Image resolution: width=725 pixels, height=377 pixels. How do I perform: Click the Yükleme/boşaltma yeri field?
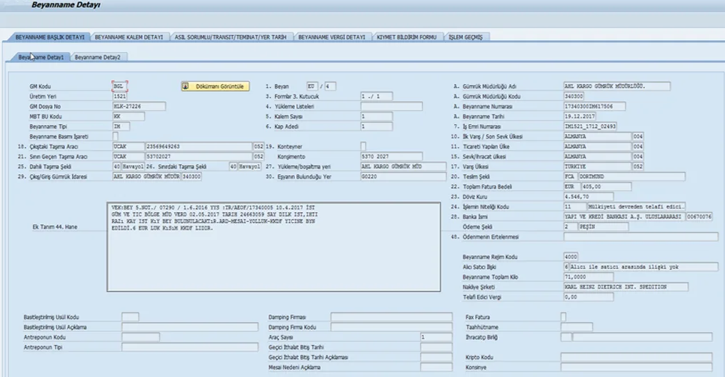[x=403, y=166]
